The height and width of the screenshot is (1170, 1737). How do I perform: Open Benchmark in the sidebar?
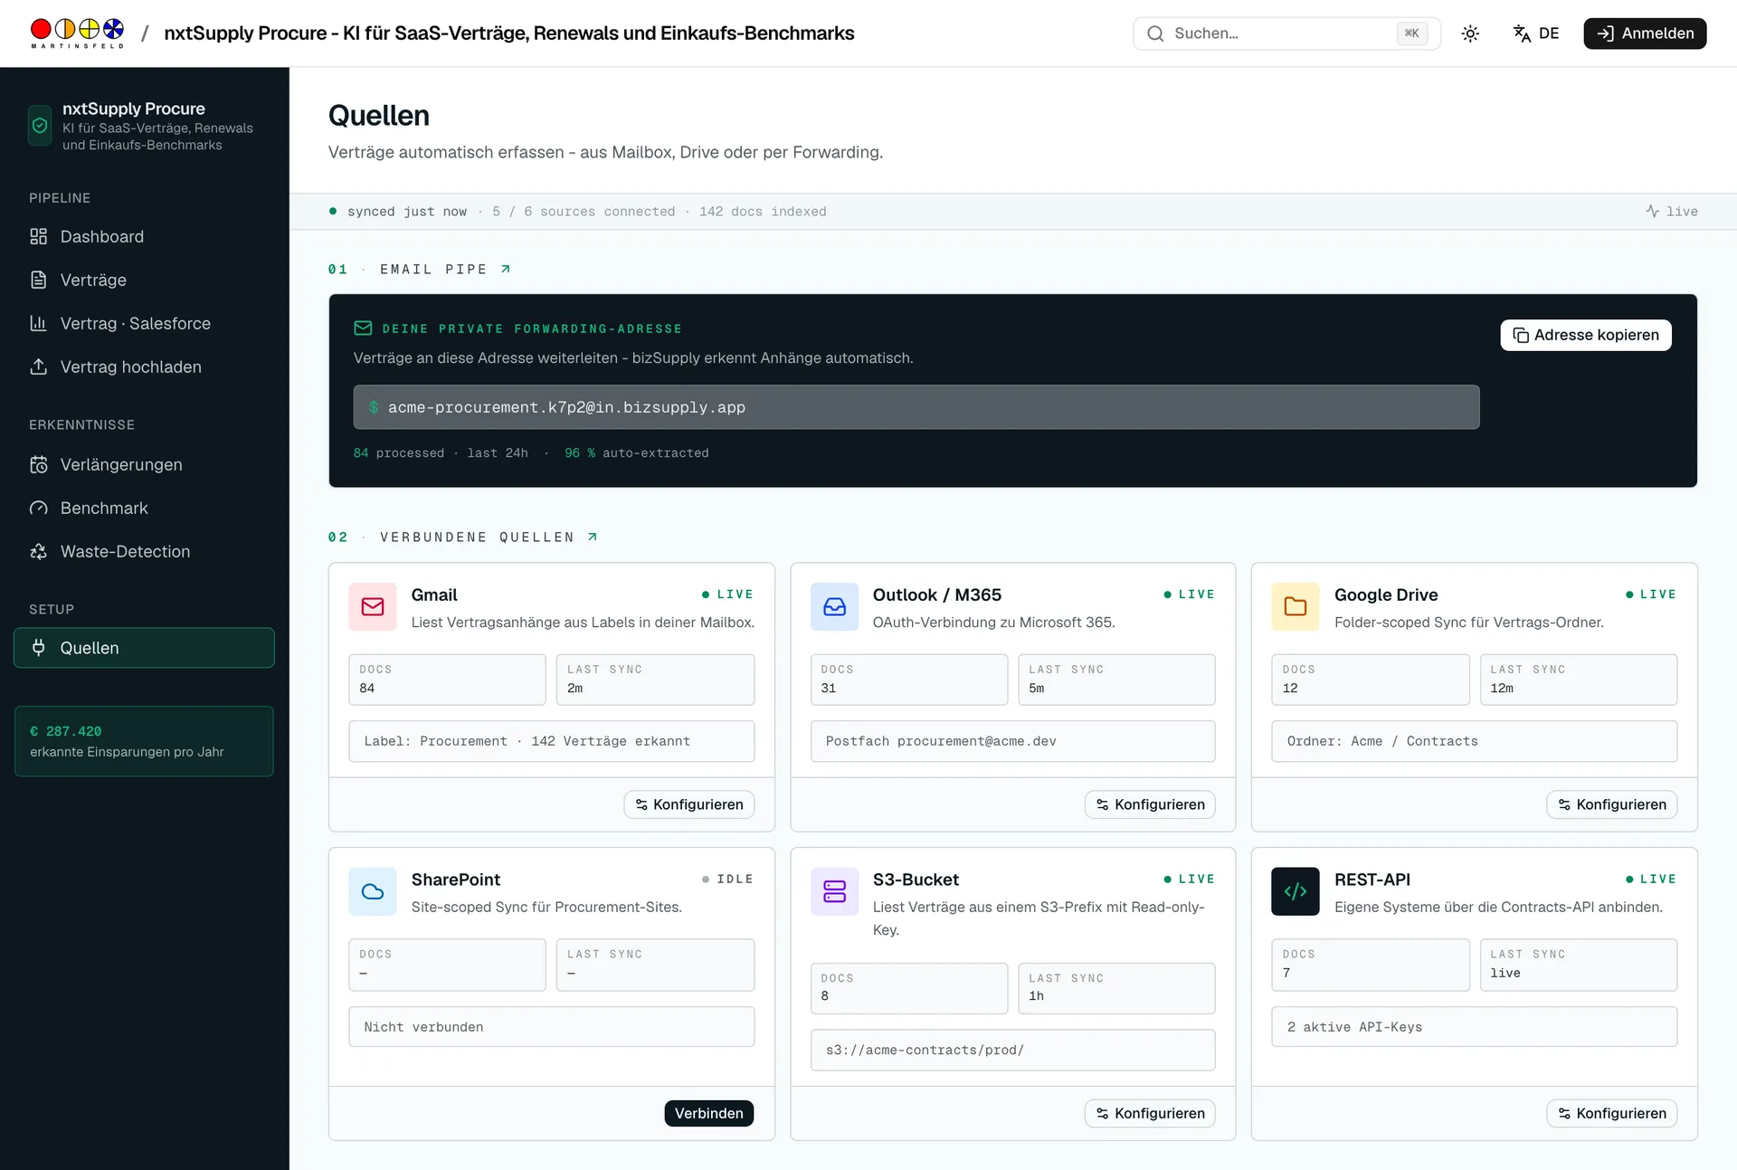pos(144,508)
